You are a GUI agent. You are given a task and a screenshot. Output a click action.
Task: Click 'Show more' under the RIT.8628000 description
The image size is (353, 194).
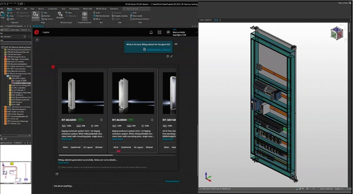(119, 139)
